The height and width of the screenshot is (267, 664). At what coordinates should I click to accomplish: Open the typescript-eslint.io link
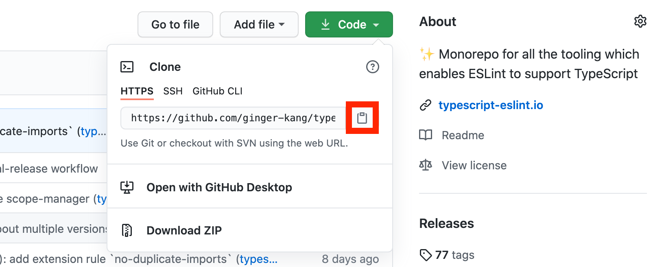491,105
